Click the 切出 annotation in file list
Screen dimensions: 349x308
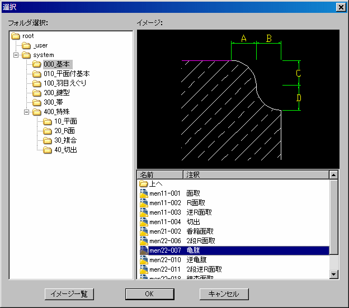pyautogui.click(x=193, y=222)
